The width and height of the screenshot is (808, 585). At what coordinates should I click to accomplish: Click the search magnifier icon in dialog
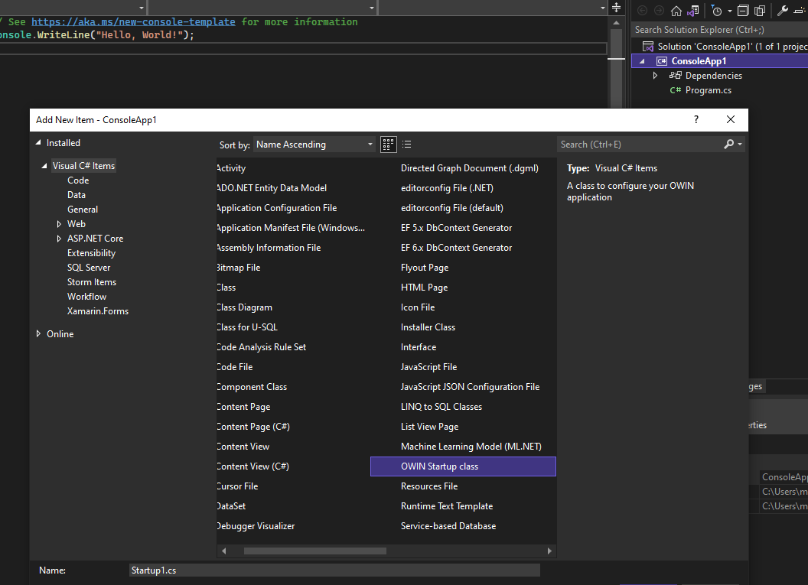point(728,145)
